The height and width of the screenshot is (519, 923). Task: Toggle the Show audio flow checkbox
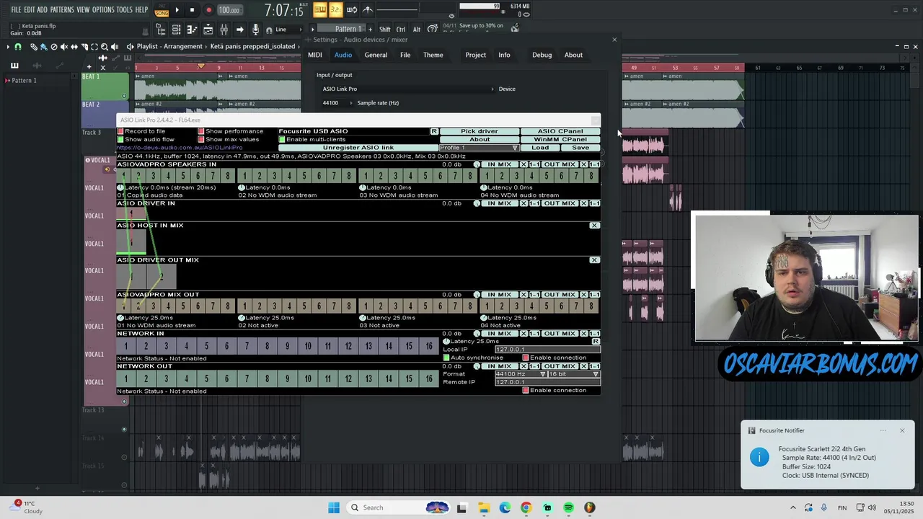pos(120,139)
